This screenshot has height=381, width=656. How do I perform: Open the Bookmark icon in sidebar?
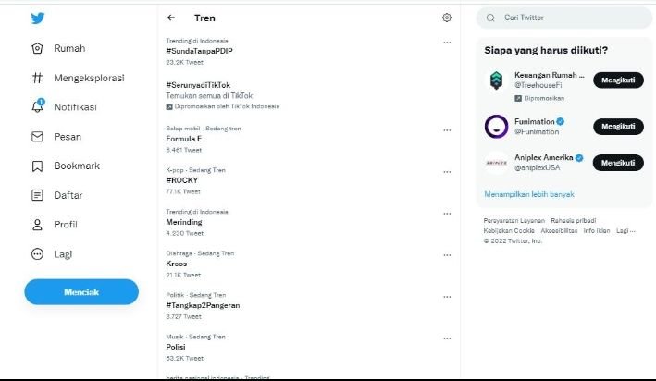pyautogui.click(x=37, y=166)
